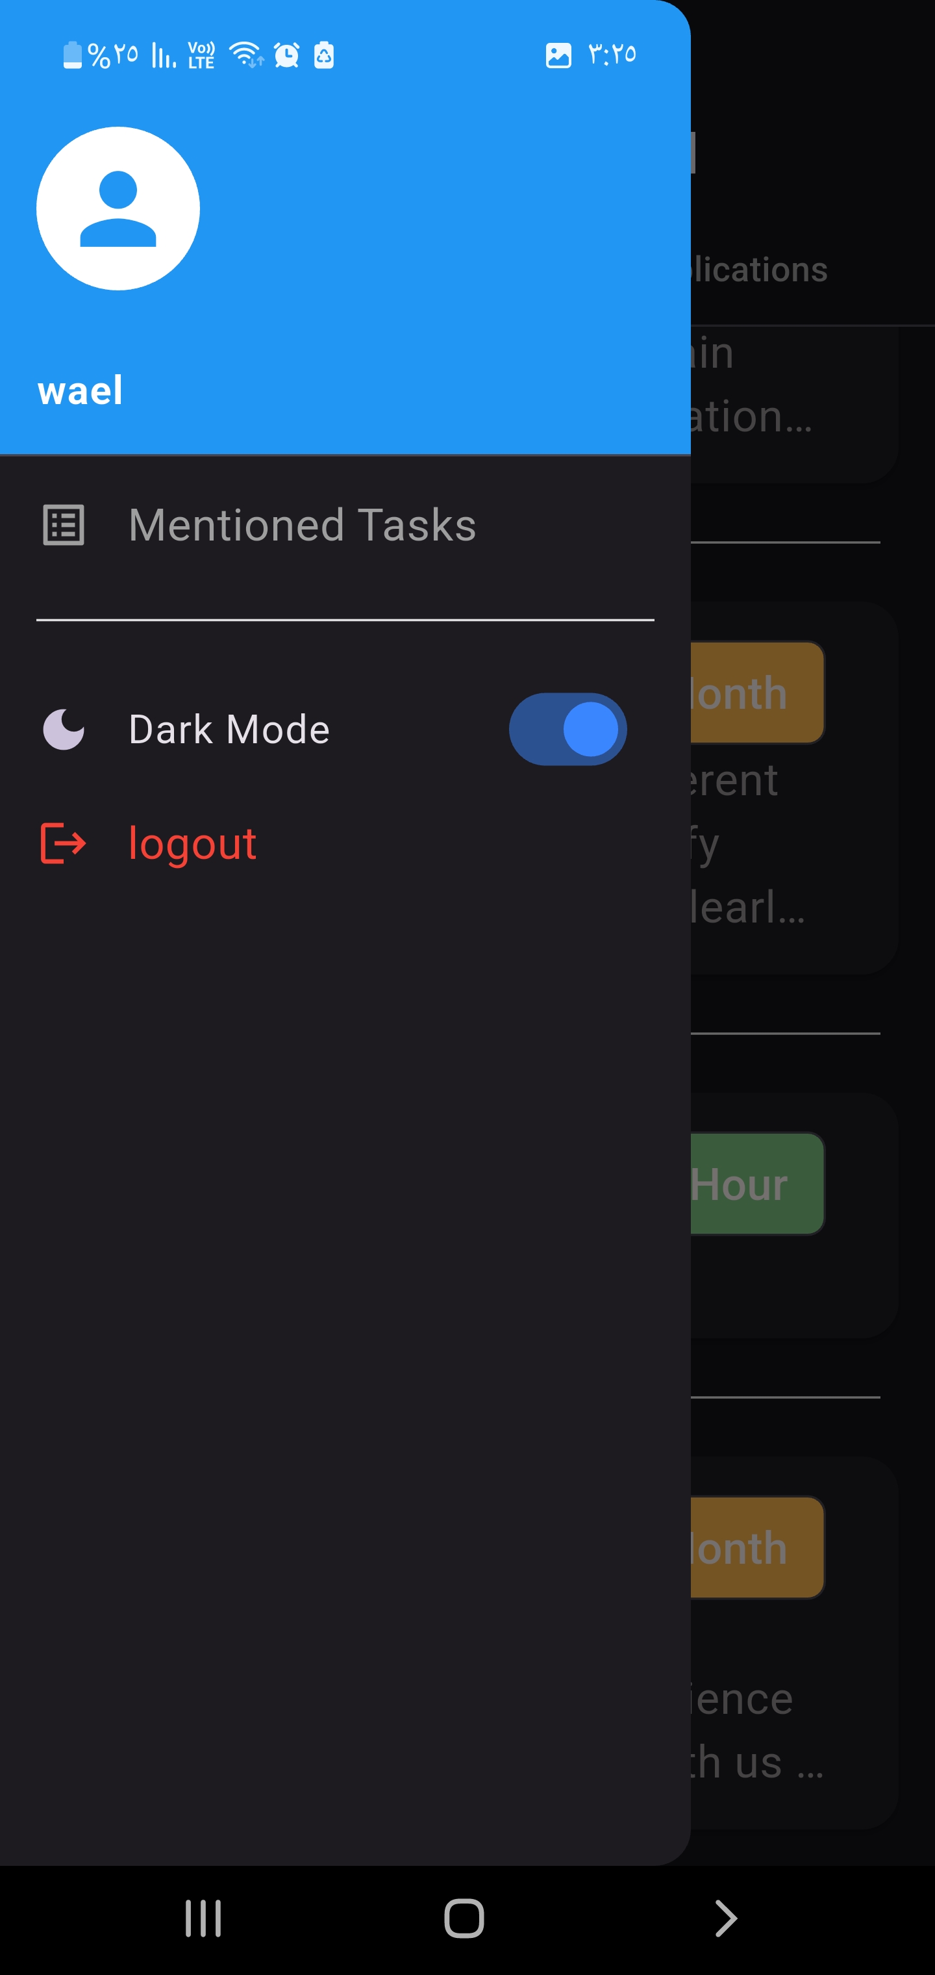Tap the dimmed green Hour badge
This screenshot has height=1975, width=935.
[757, 1184]
